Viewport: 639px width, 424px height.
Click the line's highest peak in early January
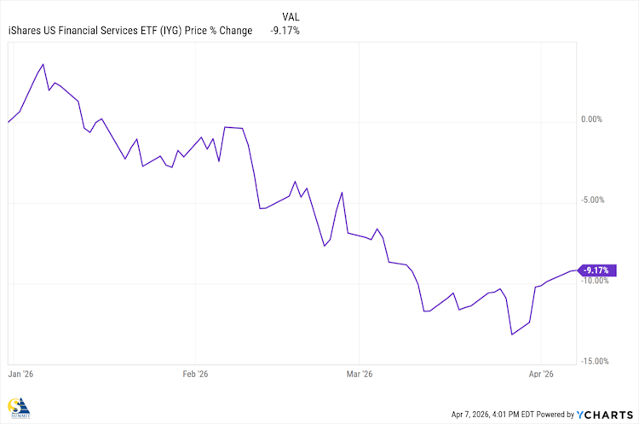(x=43, y=64)
